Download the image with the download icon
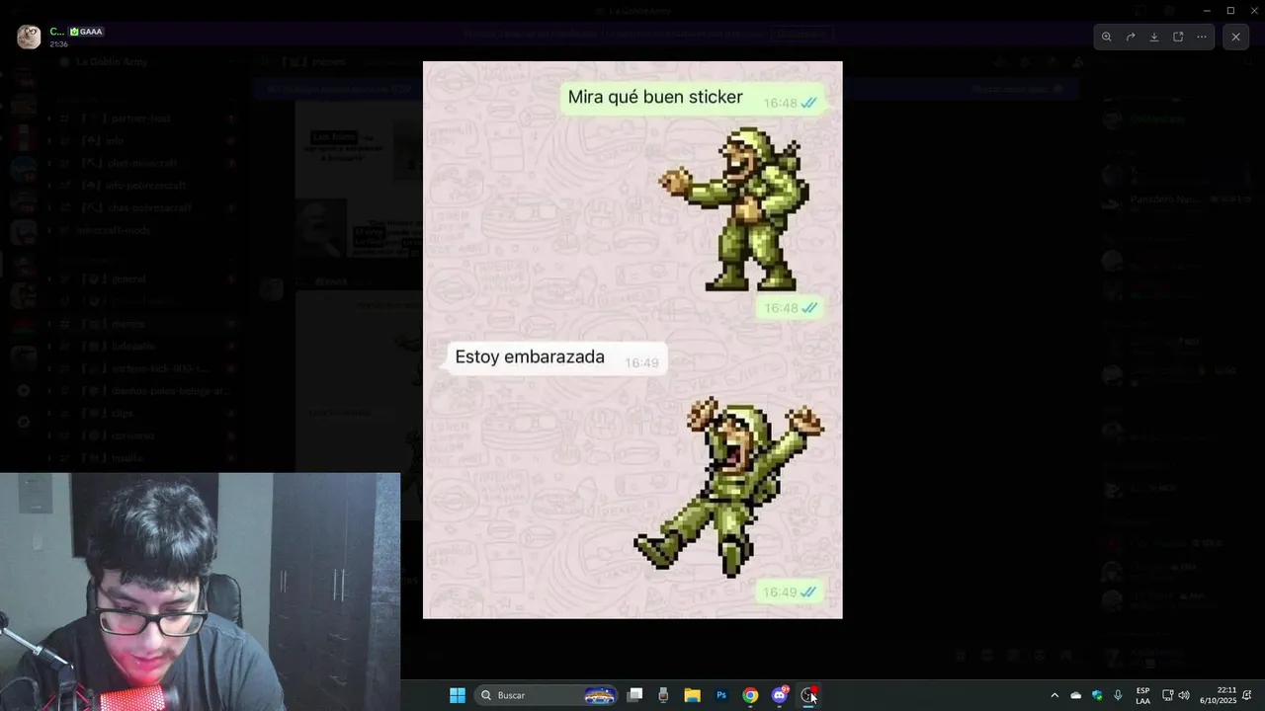This screenshot has height=711, width=1265. point(1154,37)
